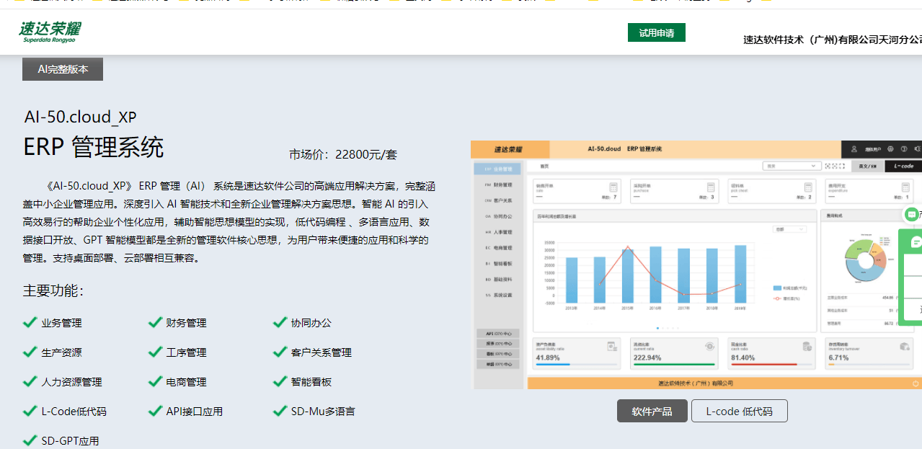Click the 2015年 bar in the chart
Screen dimensions: 922x449
tap(627, 275)
